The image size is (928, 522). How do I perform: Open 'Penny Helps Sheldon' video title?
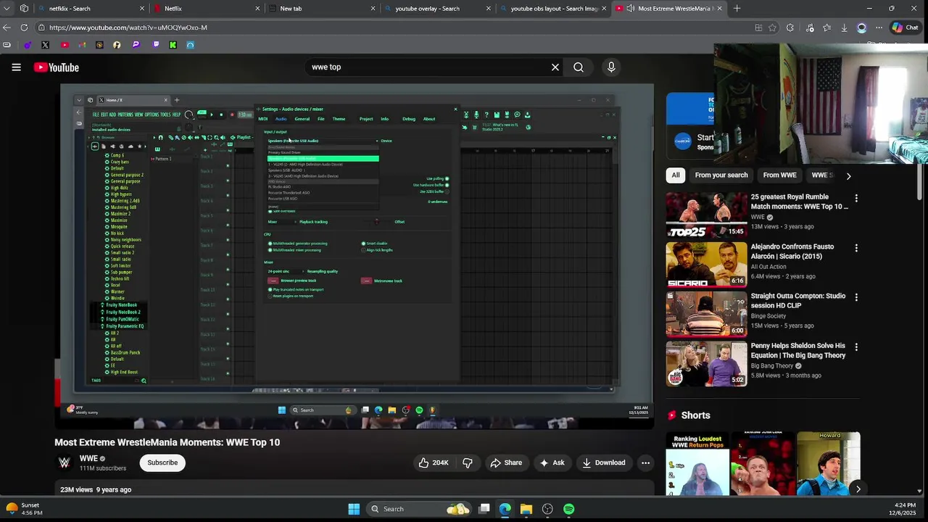coord(798,351)
